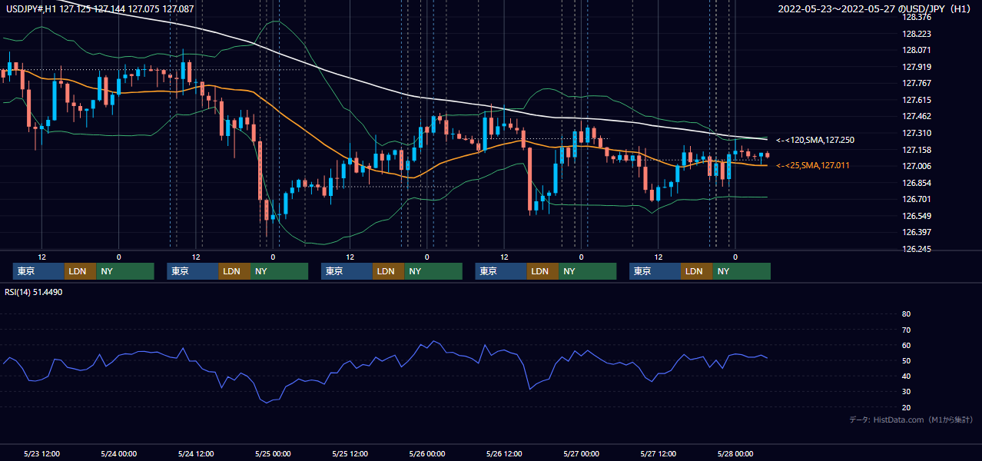Select the 5/26 00:00 date label

click(x=427, y=453)
